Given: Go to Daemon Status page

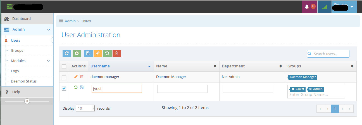Looking at the screenshot, I should coord(24,81).
